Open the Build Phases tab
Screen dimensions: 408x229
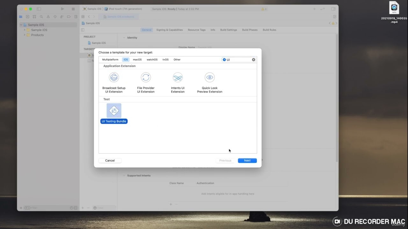[250, 30]
